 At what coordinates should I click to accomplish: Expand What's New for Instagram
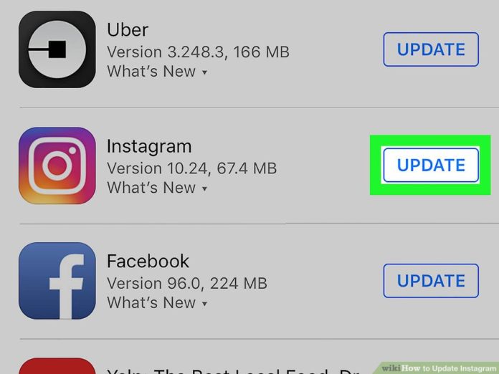(157, 188)
